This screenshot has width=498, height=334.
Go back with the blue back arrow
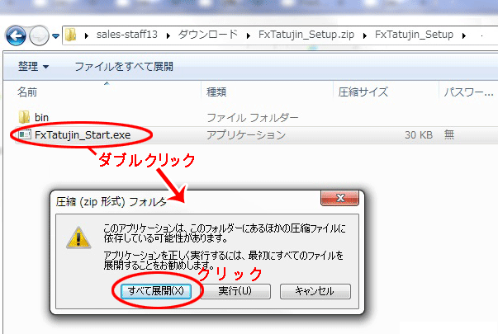coord(16,35)
